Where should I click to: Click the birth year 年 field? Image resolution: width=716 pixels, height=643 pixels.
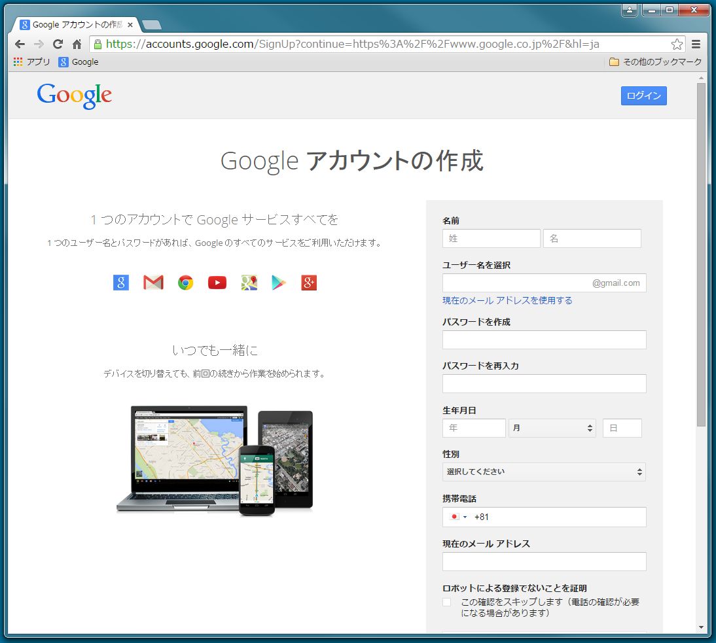click(x=474, y=428)
